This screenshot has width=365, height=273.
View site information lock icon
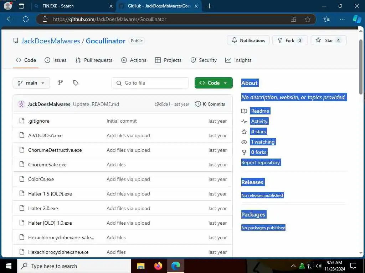click(x=45, y=19)
